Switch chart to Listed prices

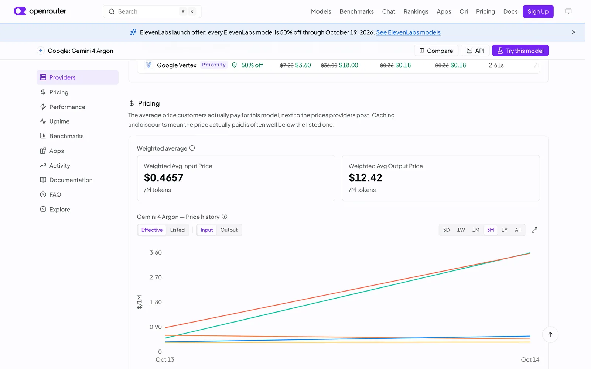pyautogui.click(x=177, y=230)
